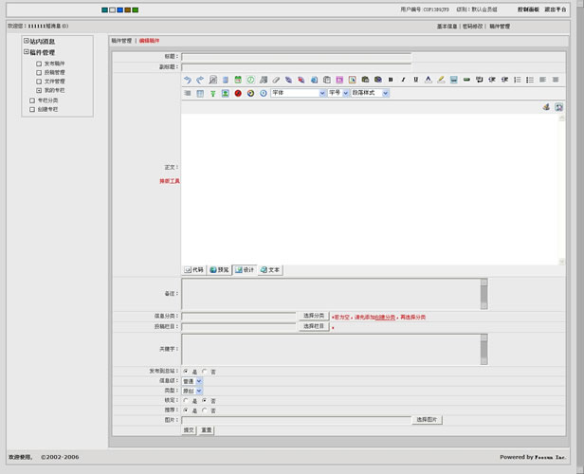Toggle bold formatting (B)

[x=391, y=80]
